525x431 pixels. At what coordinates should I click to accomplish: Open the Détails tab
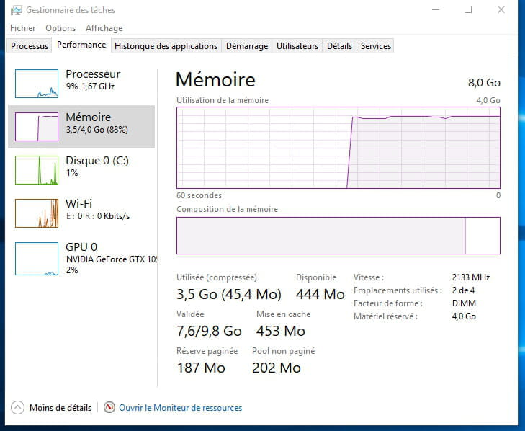click(339, 46)
